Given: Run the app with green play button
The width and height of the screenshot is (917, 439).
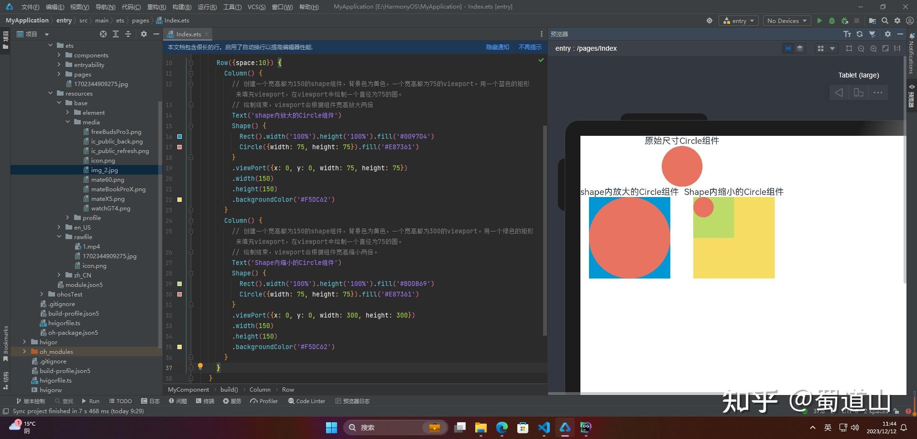Looking at the screenshot, I should click(819, 21).
